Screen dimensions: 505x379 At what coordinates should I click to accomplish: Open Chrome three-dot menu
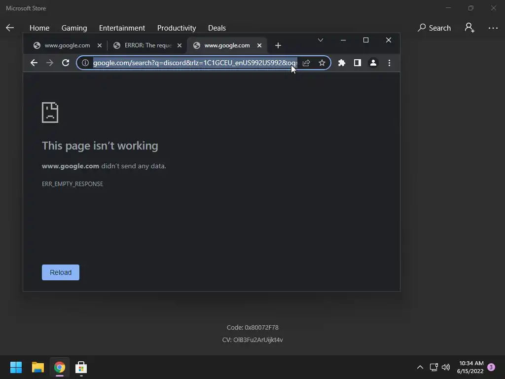coord(390,63)
